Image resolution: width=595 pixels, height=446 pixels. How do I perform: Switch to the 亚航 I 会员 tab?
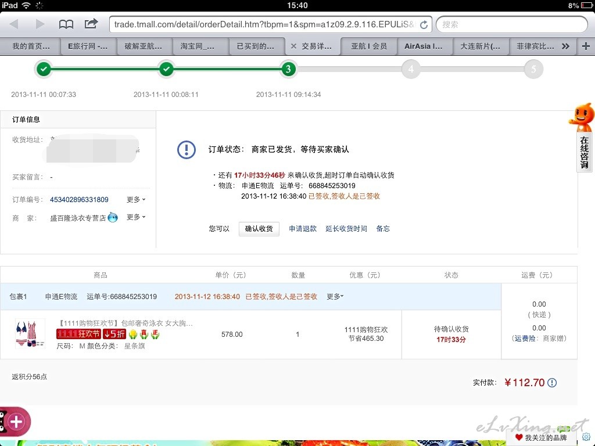369,46
